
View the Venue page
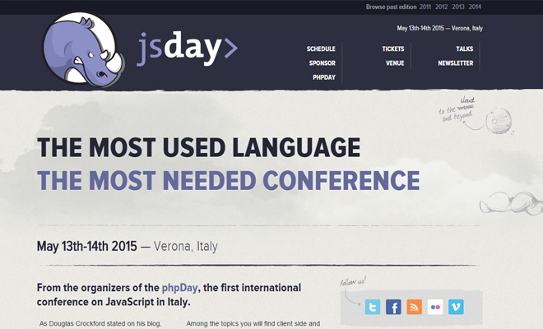pyautogui.click(x=395, y=63)
